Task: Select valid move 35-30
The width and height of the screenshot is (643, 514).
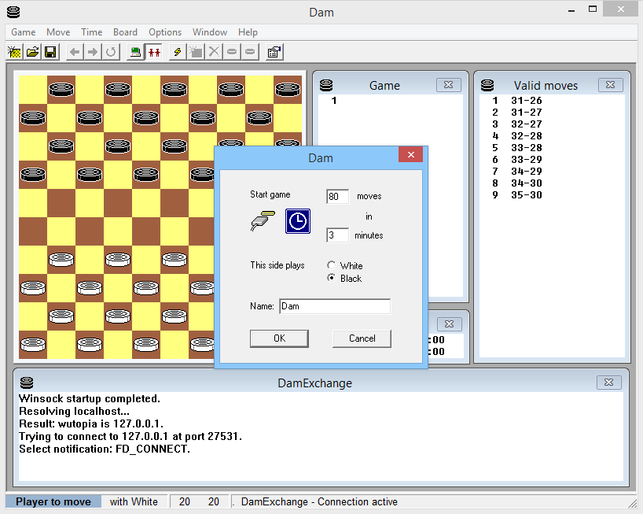Action: tap(526, 195)
